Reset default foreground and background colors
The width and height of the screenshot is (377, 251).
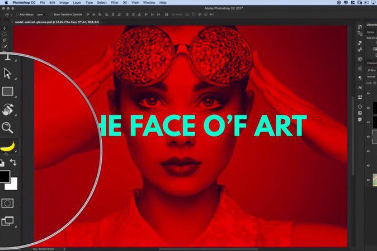2,163
